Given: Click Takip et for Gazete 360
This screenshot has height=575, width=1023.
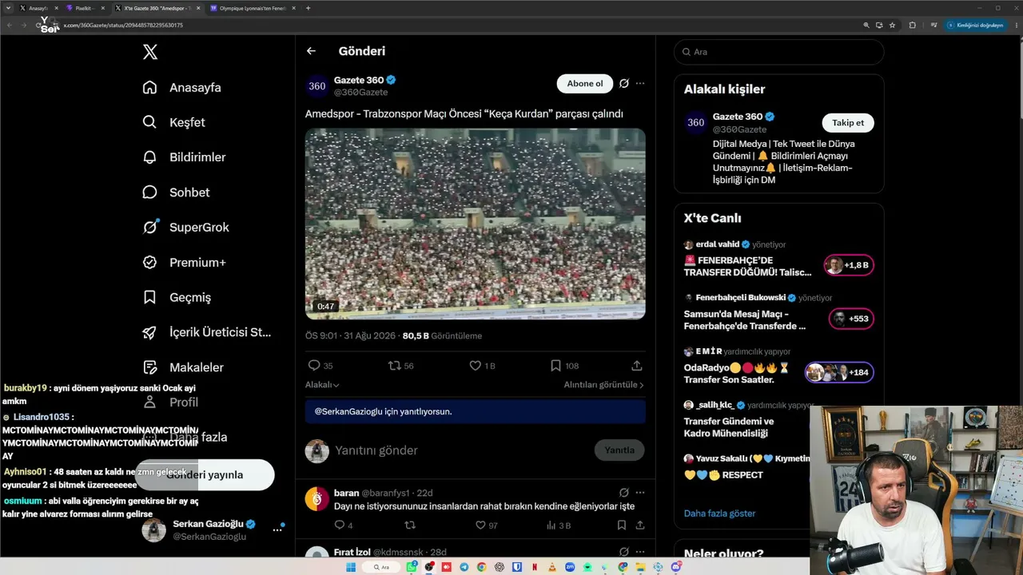Looking at the screenshot, I should (848, 123).
